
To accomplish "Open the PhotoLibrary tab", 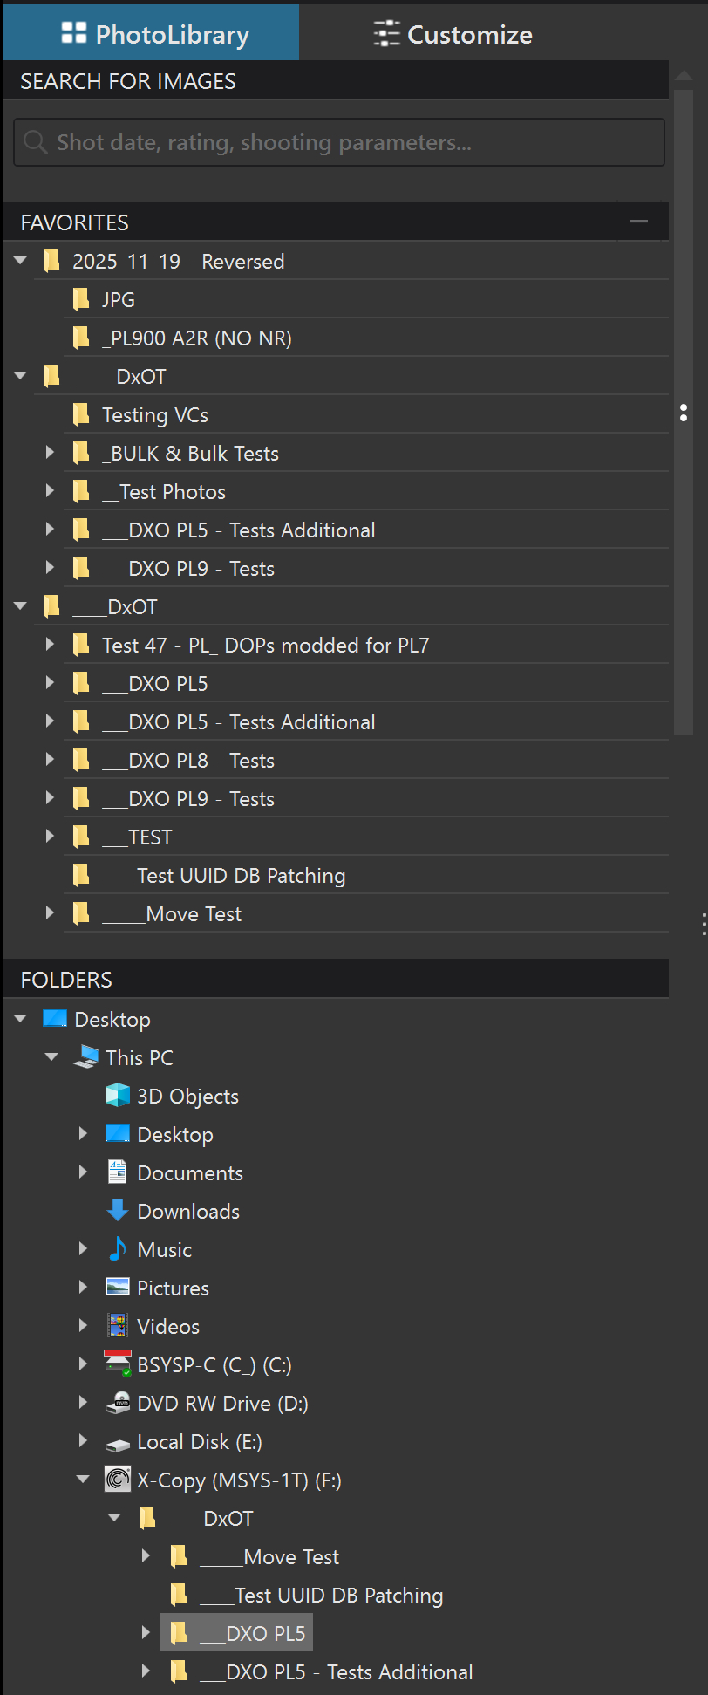I will tap(153, 34).
